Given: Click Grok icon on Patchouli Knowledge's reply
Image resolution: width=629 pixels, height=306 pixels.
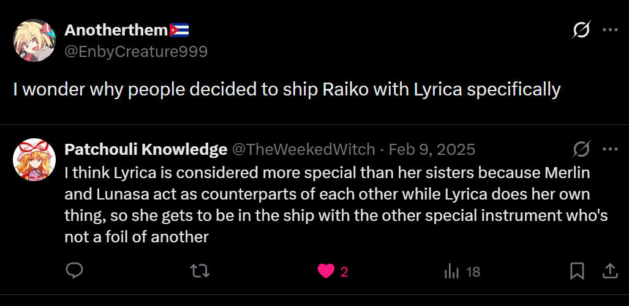Looking at the screenshot, I should coord(581,149).
